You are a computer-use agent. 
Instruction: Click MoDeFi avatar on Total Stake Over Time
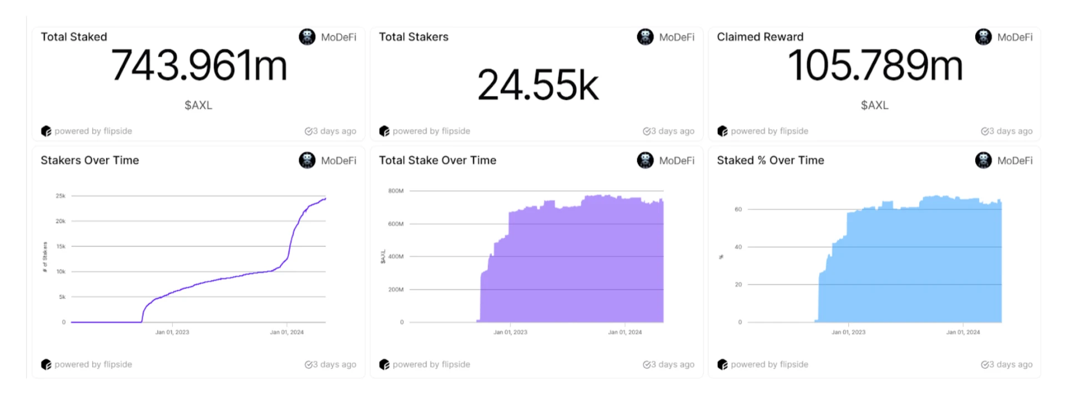pos(645,160)
